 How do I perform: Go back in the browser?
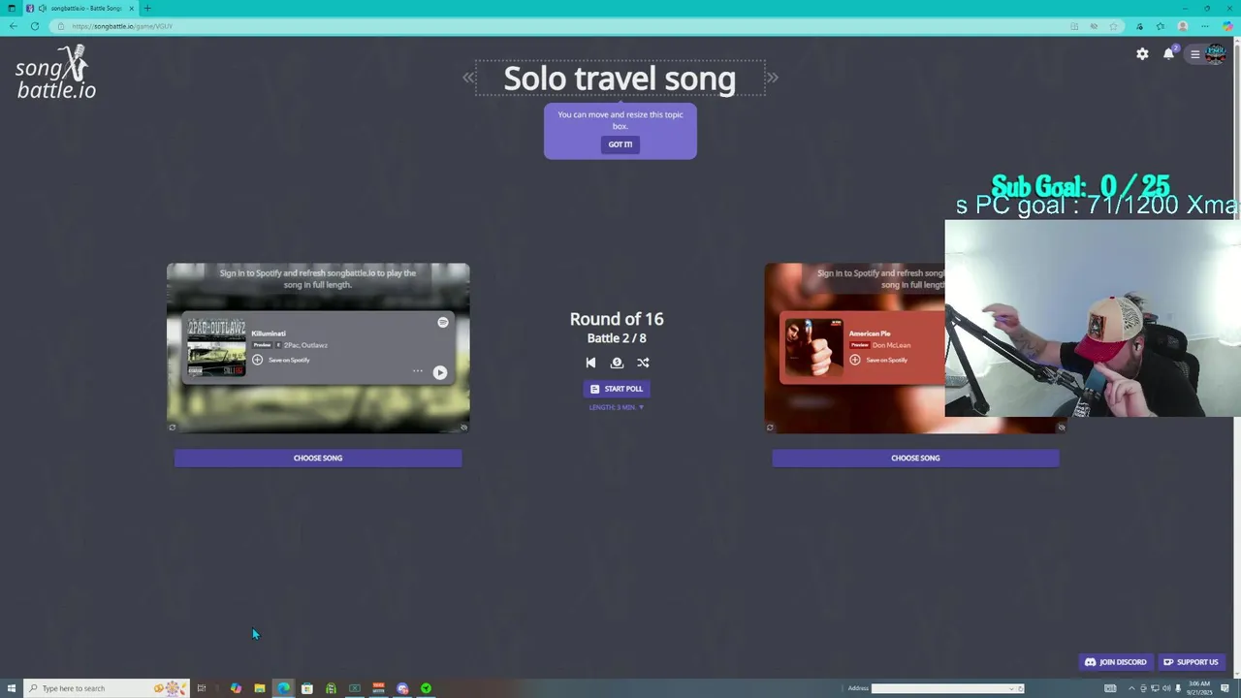[13, 26]
